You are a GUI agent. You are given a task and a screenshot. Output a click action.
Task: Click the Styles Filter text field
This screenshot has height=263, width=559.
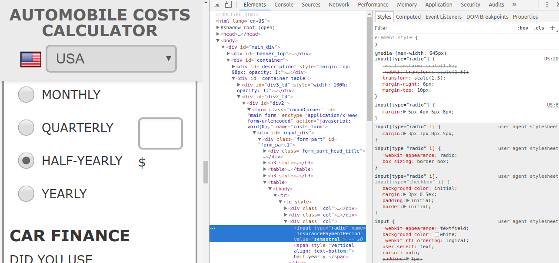point(443,28)
